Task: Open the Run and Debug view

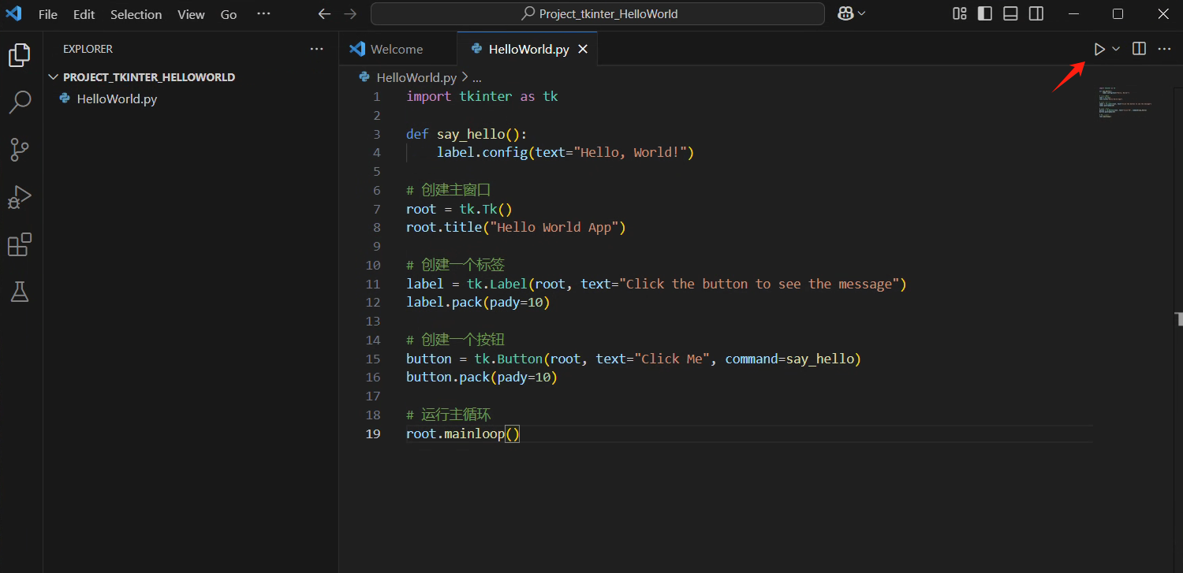Action: pos(20,197)
